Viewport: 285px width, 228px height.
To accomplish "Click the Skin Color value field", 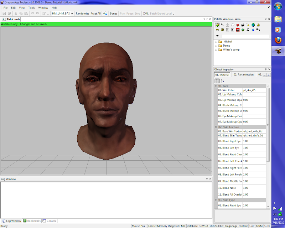I will click(x=254, y=90).
